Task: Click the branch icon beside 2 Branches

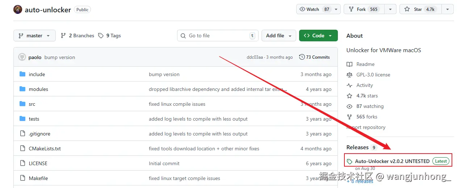Action: [63, 35]
